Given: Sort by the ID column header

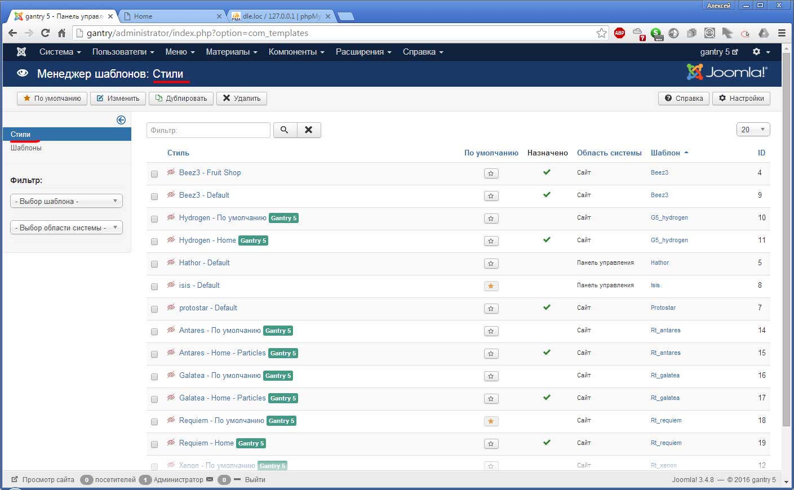Looking at the screenshot, I should click(761, 153).
